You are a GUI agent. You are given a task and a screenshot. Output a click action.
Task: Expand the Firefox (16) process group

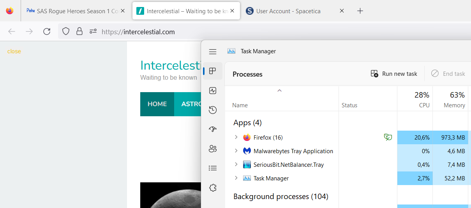tap(236, 137)
